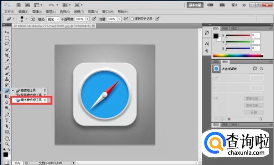The image size is (274, 165).
Task: Select the History Brush tool
Action: point(7,85)
